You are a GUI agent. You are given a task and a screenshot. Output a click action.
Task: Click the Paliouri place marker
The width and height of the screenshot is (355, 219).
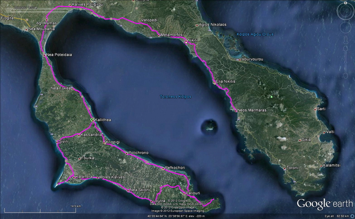[184, 194]
